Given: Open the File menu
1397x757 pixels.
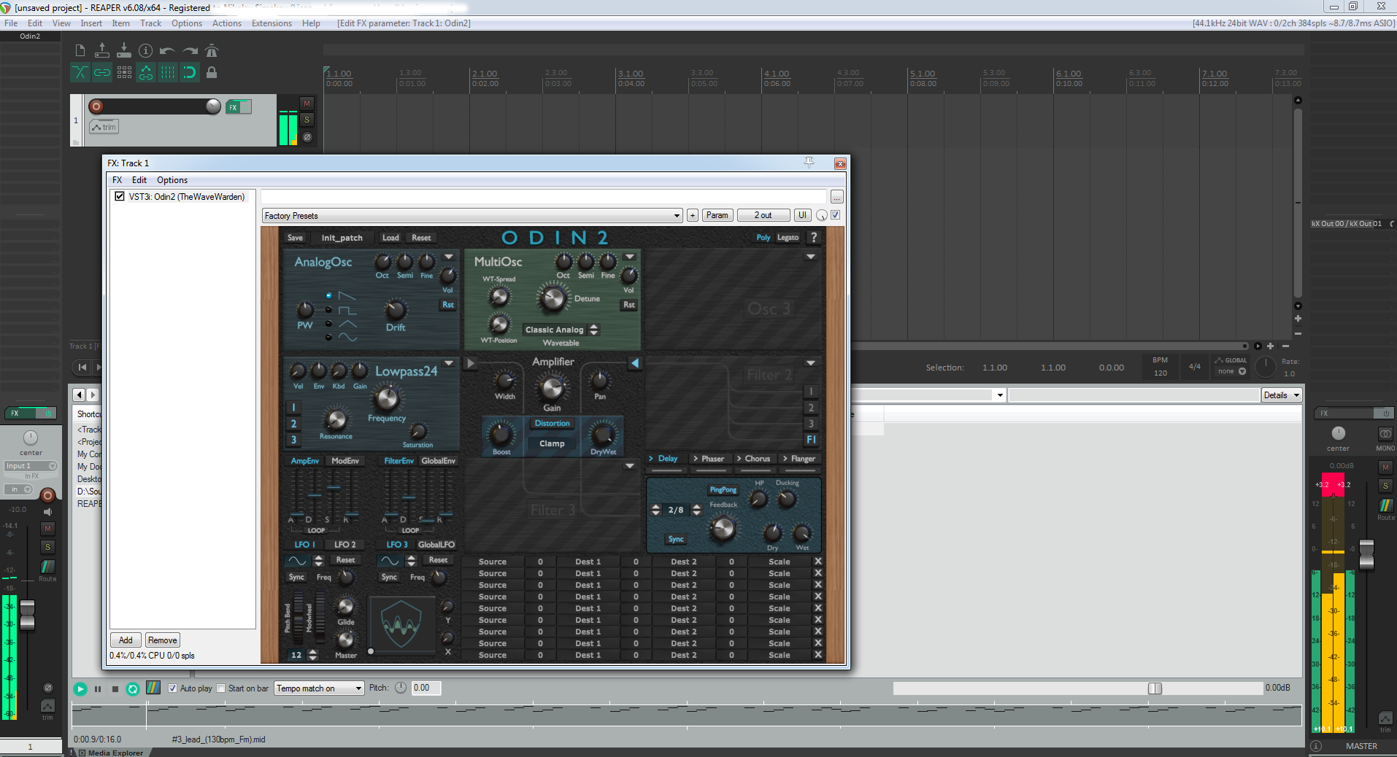Looking at the screenshot, I should pyautogui.click(x=11, y=23).
